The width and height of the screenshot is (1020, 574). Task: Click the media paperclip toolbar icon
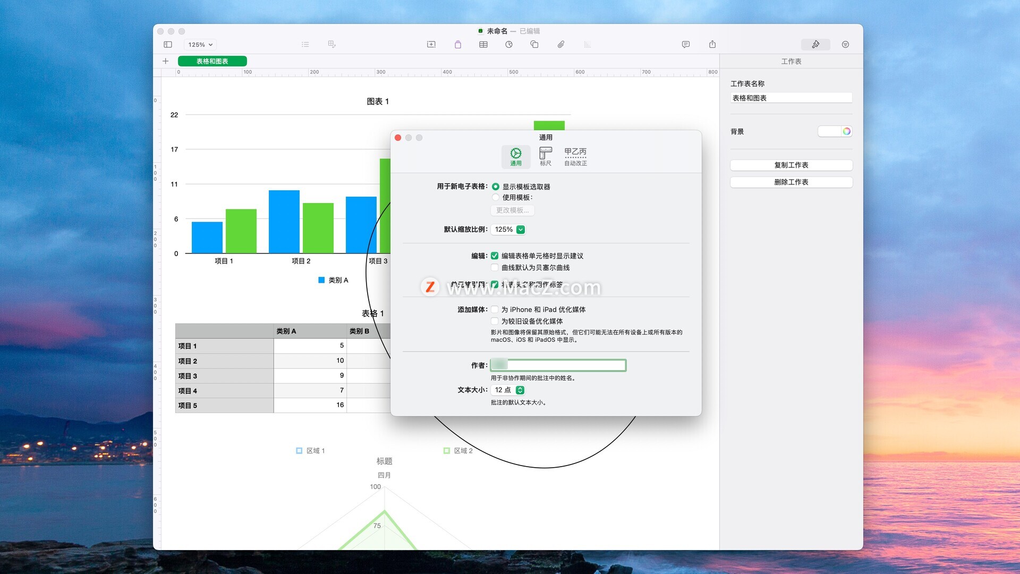pos(560,45)
